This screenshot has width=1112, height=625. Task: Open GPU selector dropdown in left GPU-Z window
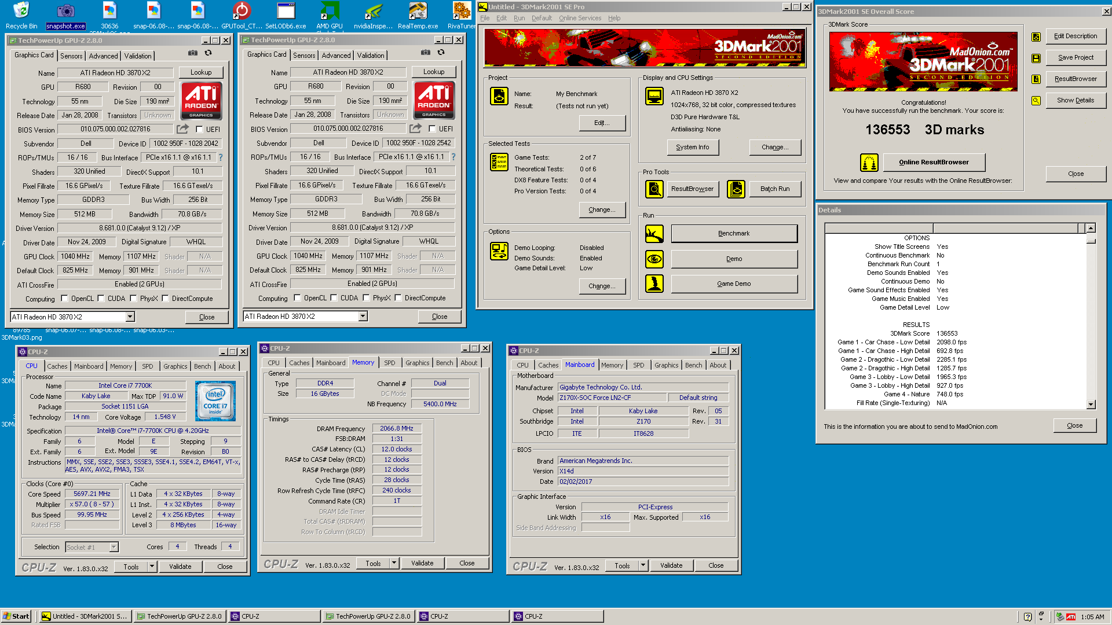[130, 317]
